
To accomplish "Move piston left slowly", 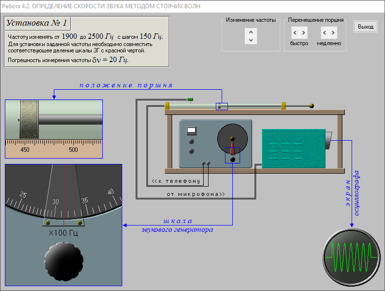I will [325, 33].
